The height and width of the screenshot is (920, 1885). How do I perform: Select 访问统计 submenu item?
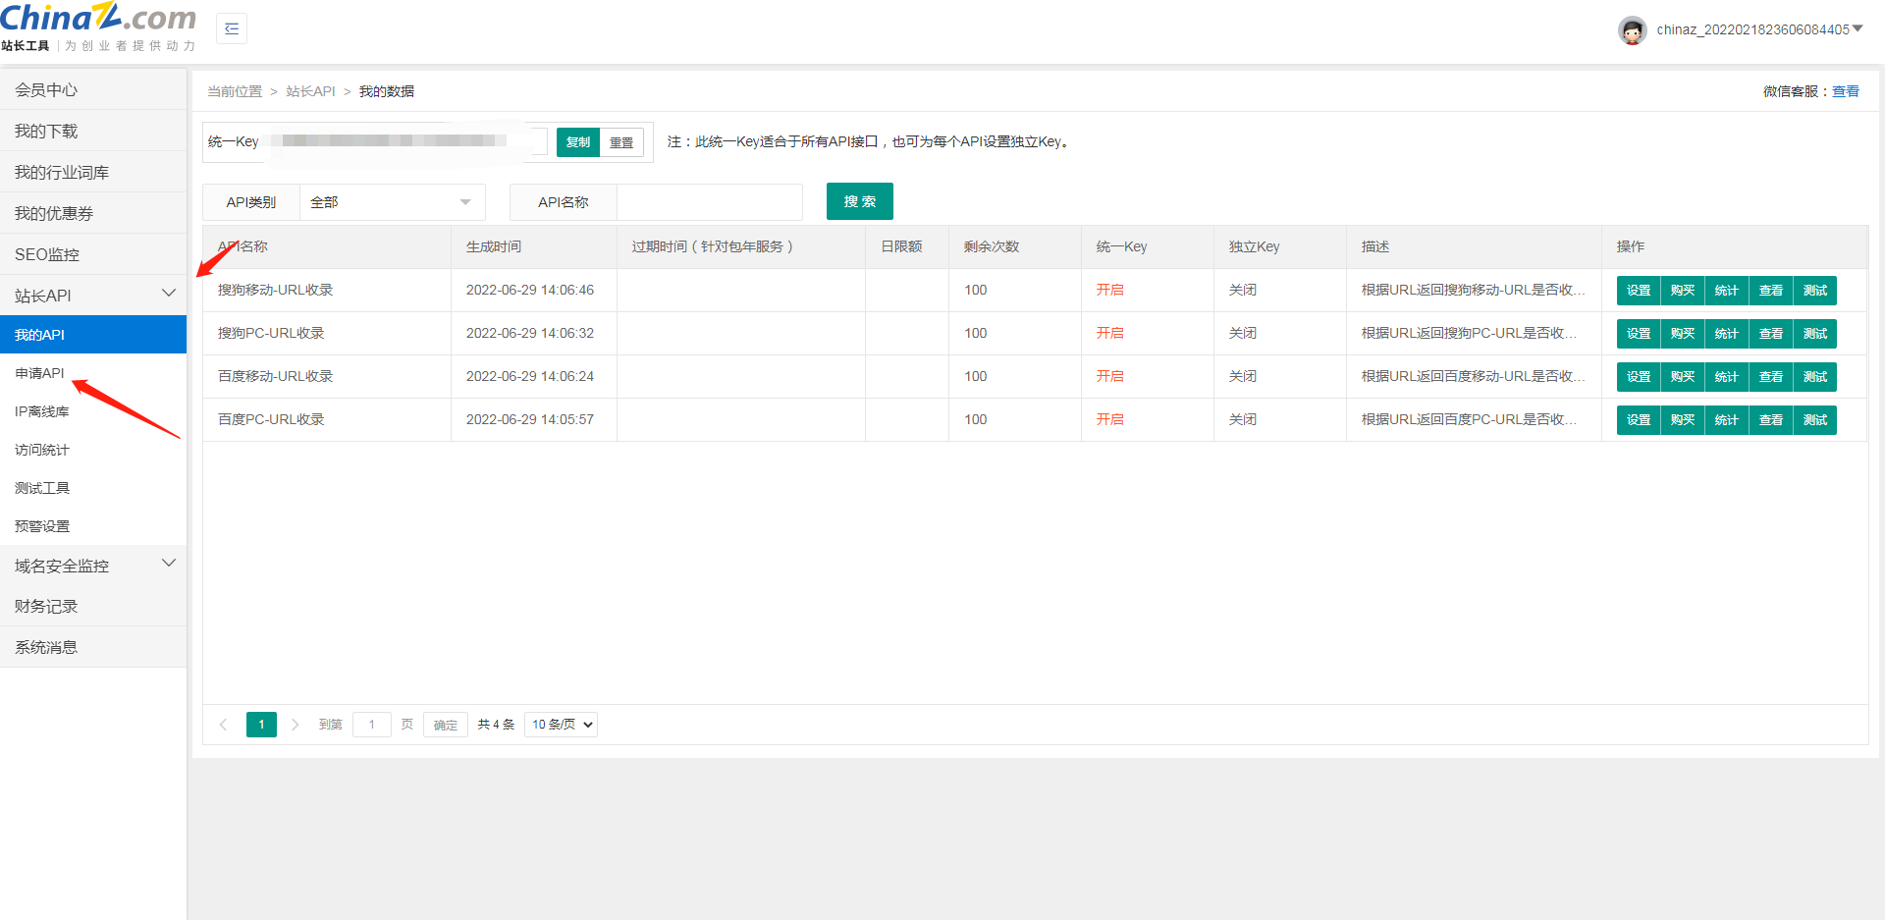tap(93, 450)
